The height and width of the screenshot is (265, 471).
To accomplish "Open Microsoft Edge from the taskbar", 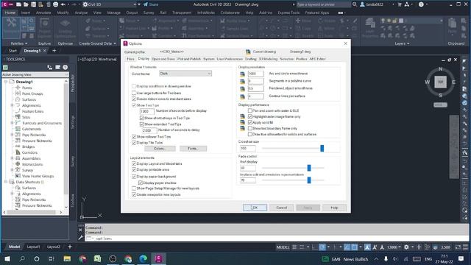I will pos(144,258).
